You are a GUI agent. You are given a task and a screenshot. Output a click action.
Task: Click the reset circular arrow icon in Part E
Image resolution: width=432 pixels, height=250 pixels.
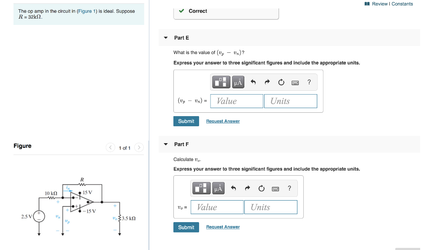pos(281,82)
